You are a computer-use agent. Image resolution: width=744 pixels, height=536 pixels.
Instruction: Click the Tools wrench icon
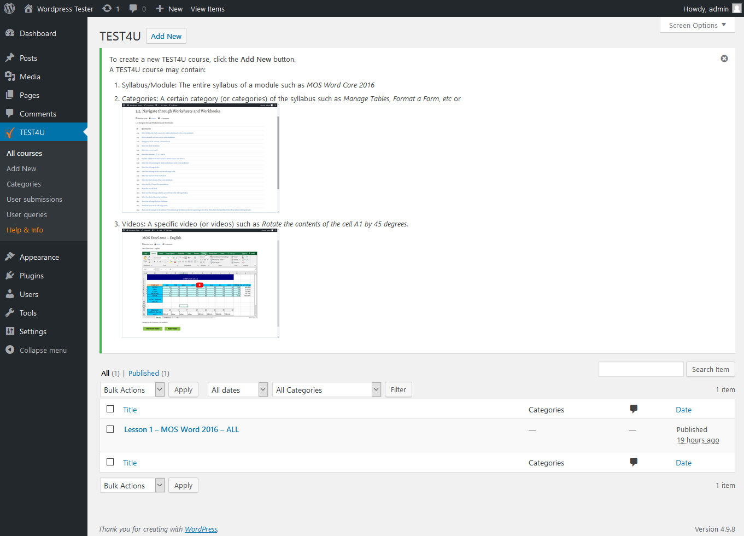pyautogui.click(x=10, y=312)
